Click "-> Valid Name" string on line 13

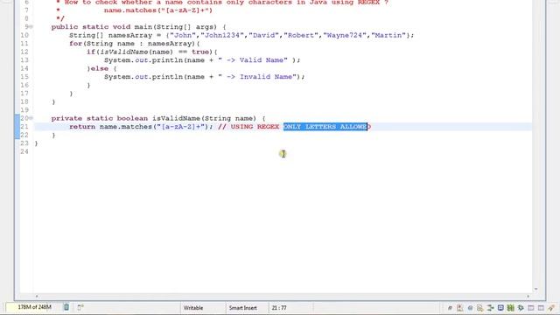[x=253, y=60]
